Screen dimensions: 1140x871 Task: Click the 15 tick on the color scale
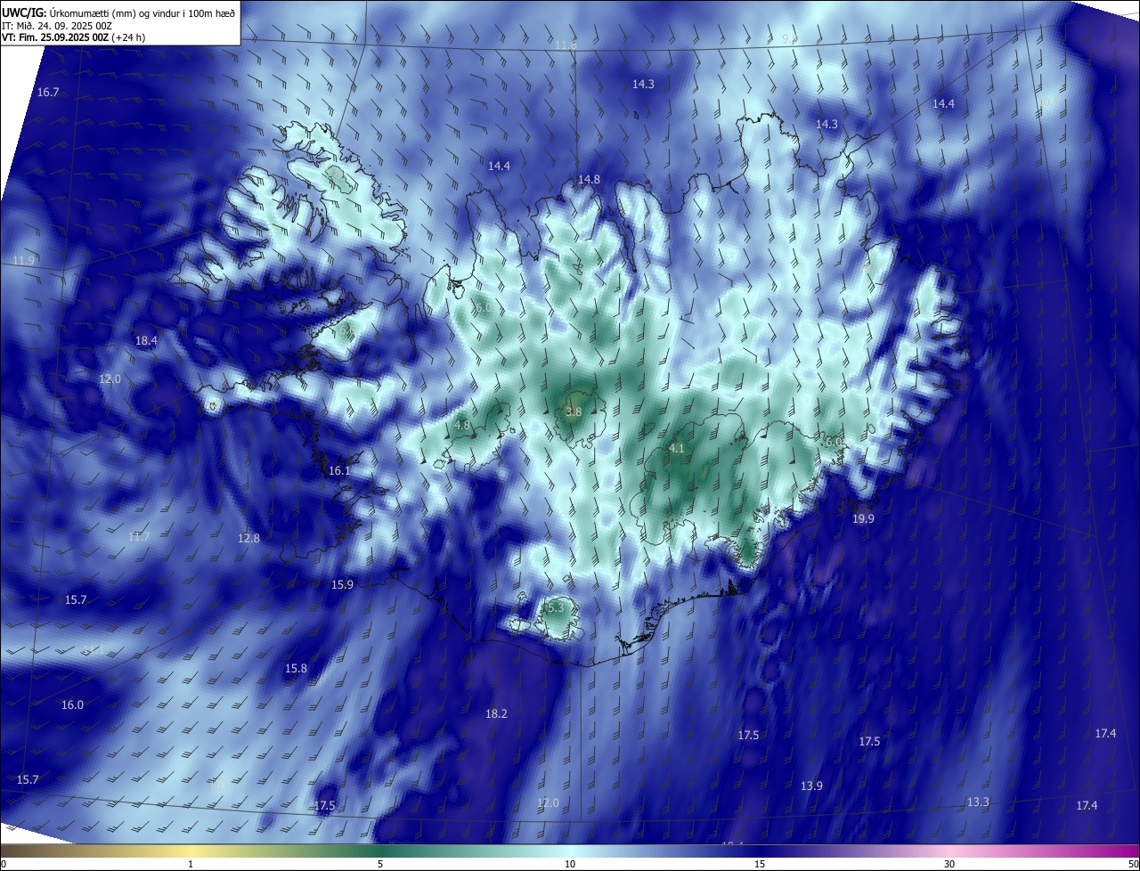click(x=760, y=864)
